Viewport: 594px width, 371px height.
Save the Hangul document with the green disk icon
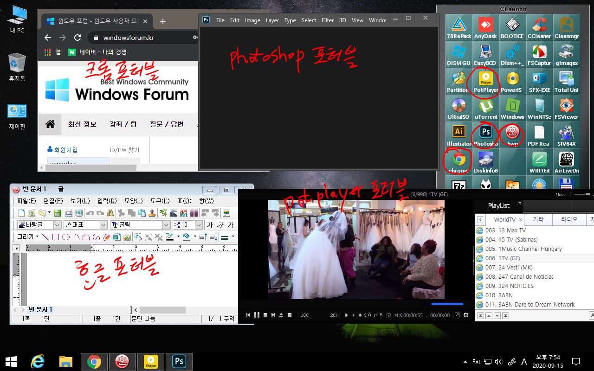point(58,213)
